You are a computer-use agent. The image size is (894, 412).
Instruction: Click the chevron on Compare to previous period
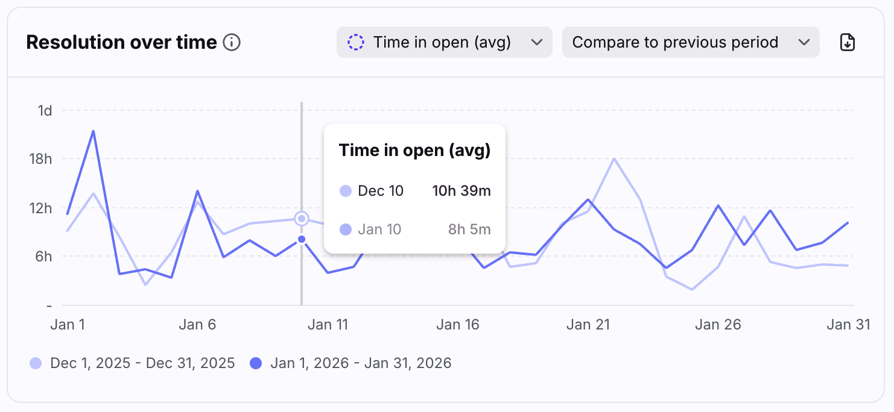[804, 42]
